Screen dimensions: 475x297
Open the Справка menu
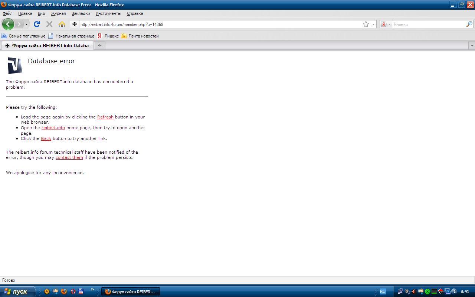point(135,13)
